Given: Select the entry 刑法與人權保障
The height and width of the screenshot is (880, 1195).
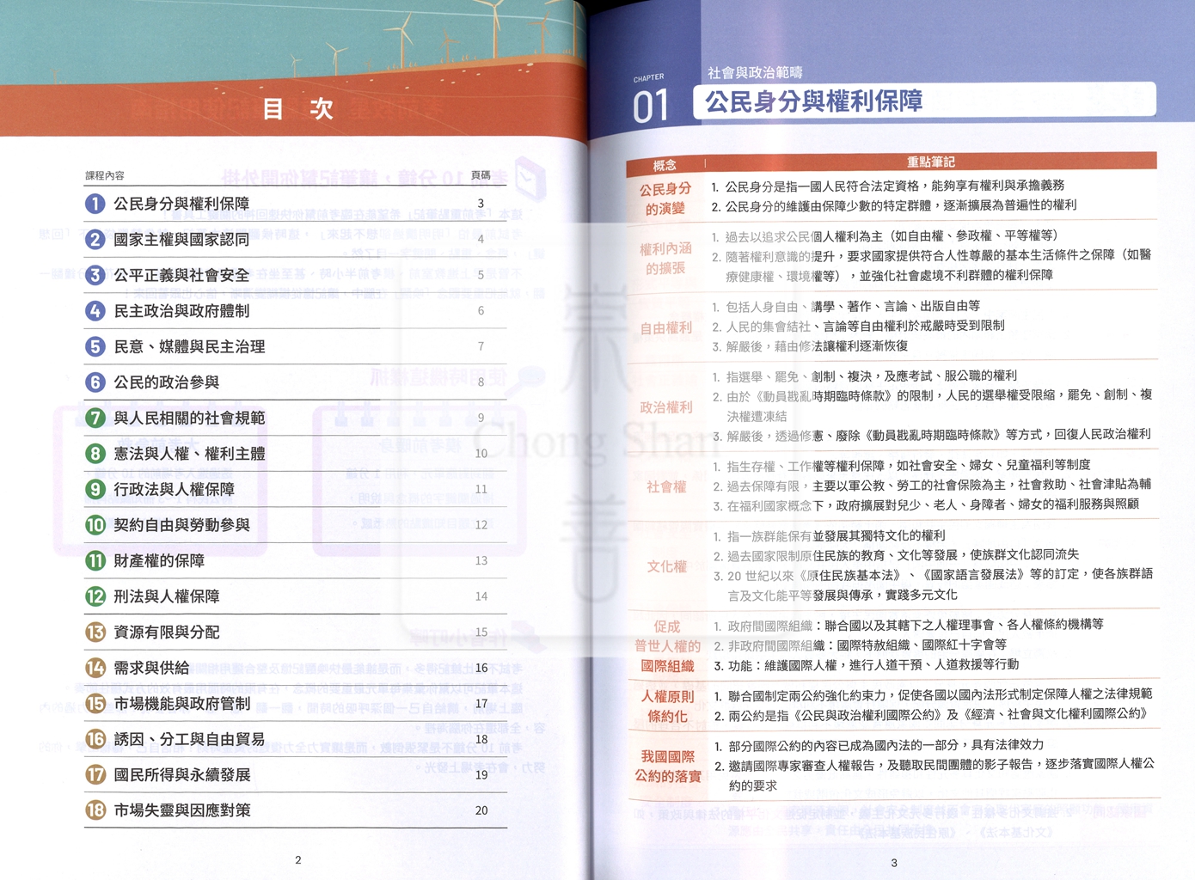Looking at the screenshot, I should pyautogui.click(x=167, y=596).
